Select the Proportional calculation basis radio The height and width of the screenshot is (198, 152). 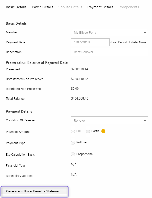coord(73,154)
